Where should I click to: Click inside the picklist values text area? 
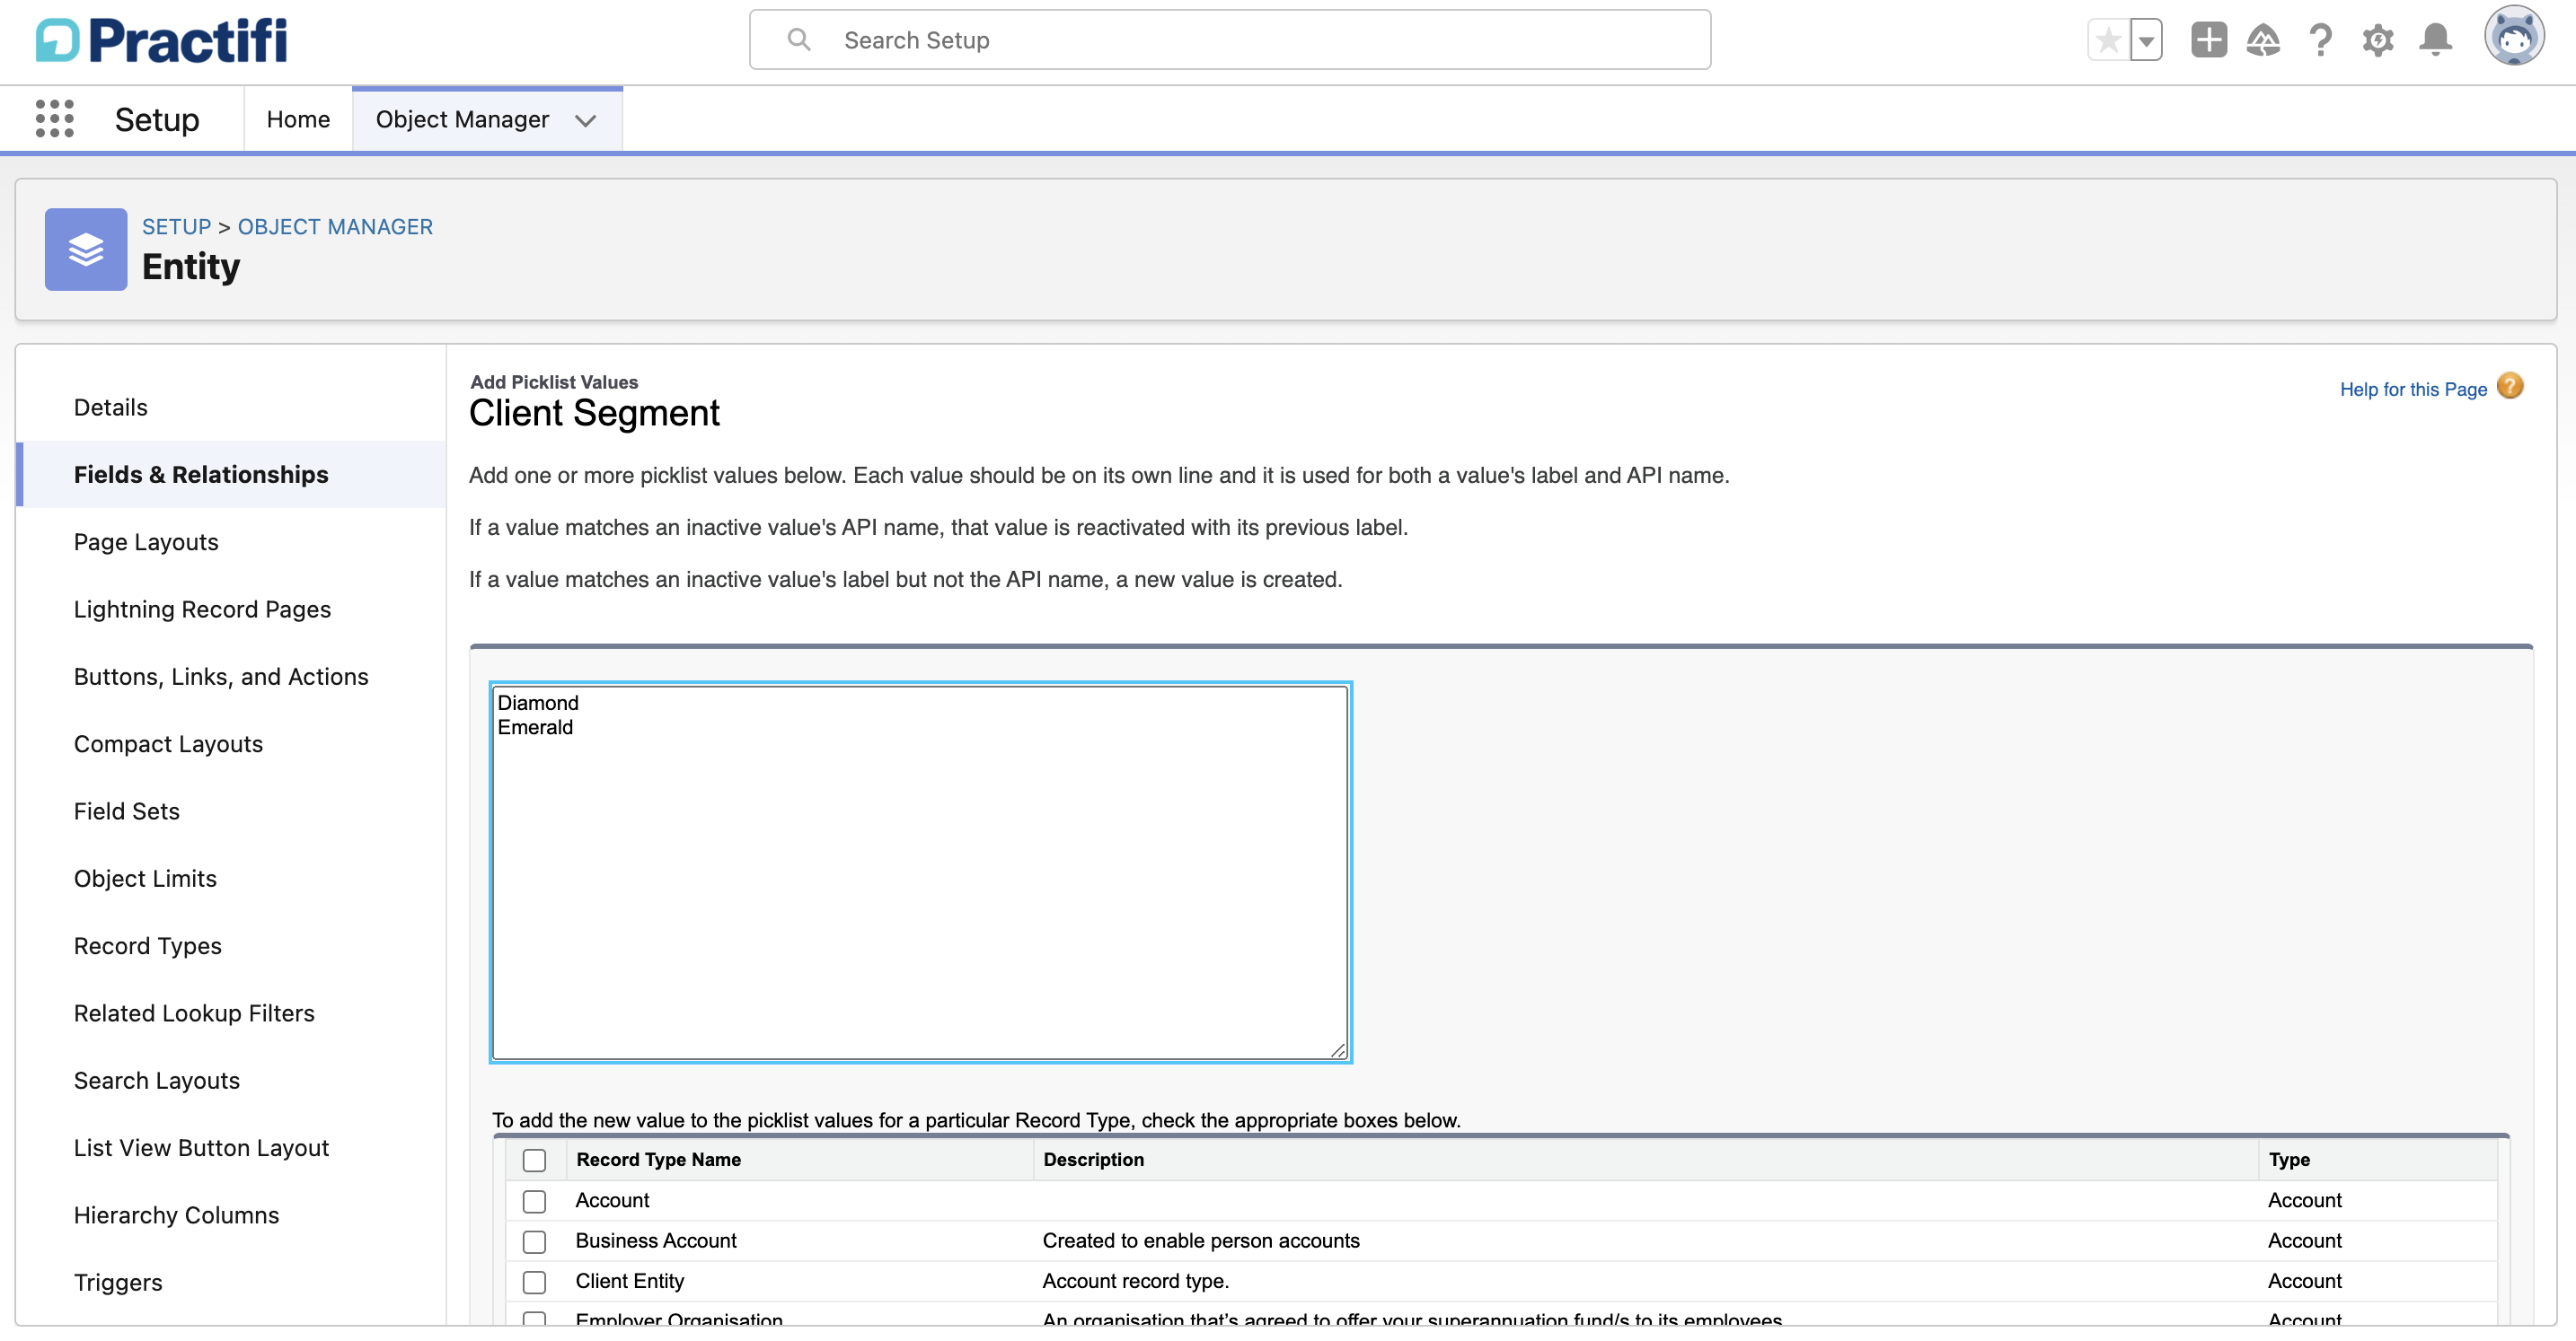click(x=920, y=872)
